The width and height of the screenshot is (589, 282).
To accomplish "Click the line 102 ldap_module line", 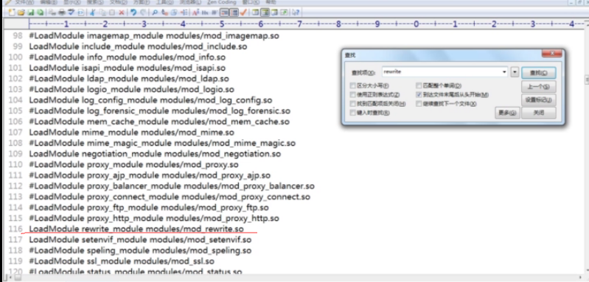I will click(129, 79).
